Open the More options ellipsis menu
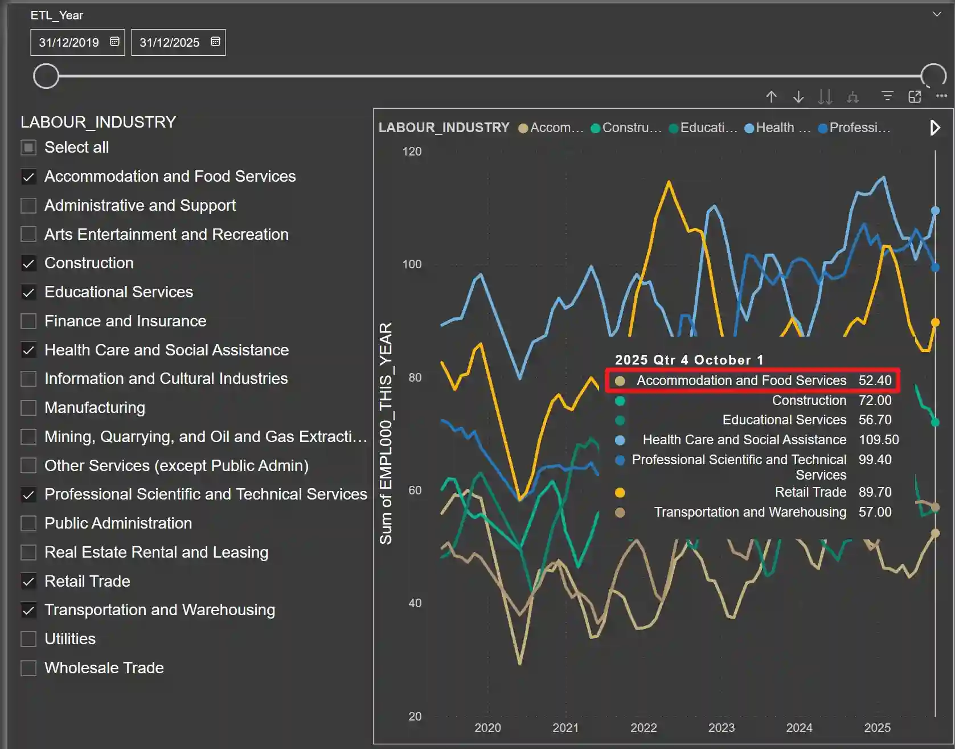955x749 pixels. coord(940,96)
